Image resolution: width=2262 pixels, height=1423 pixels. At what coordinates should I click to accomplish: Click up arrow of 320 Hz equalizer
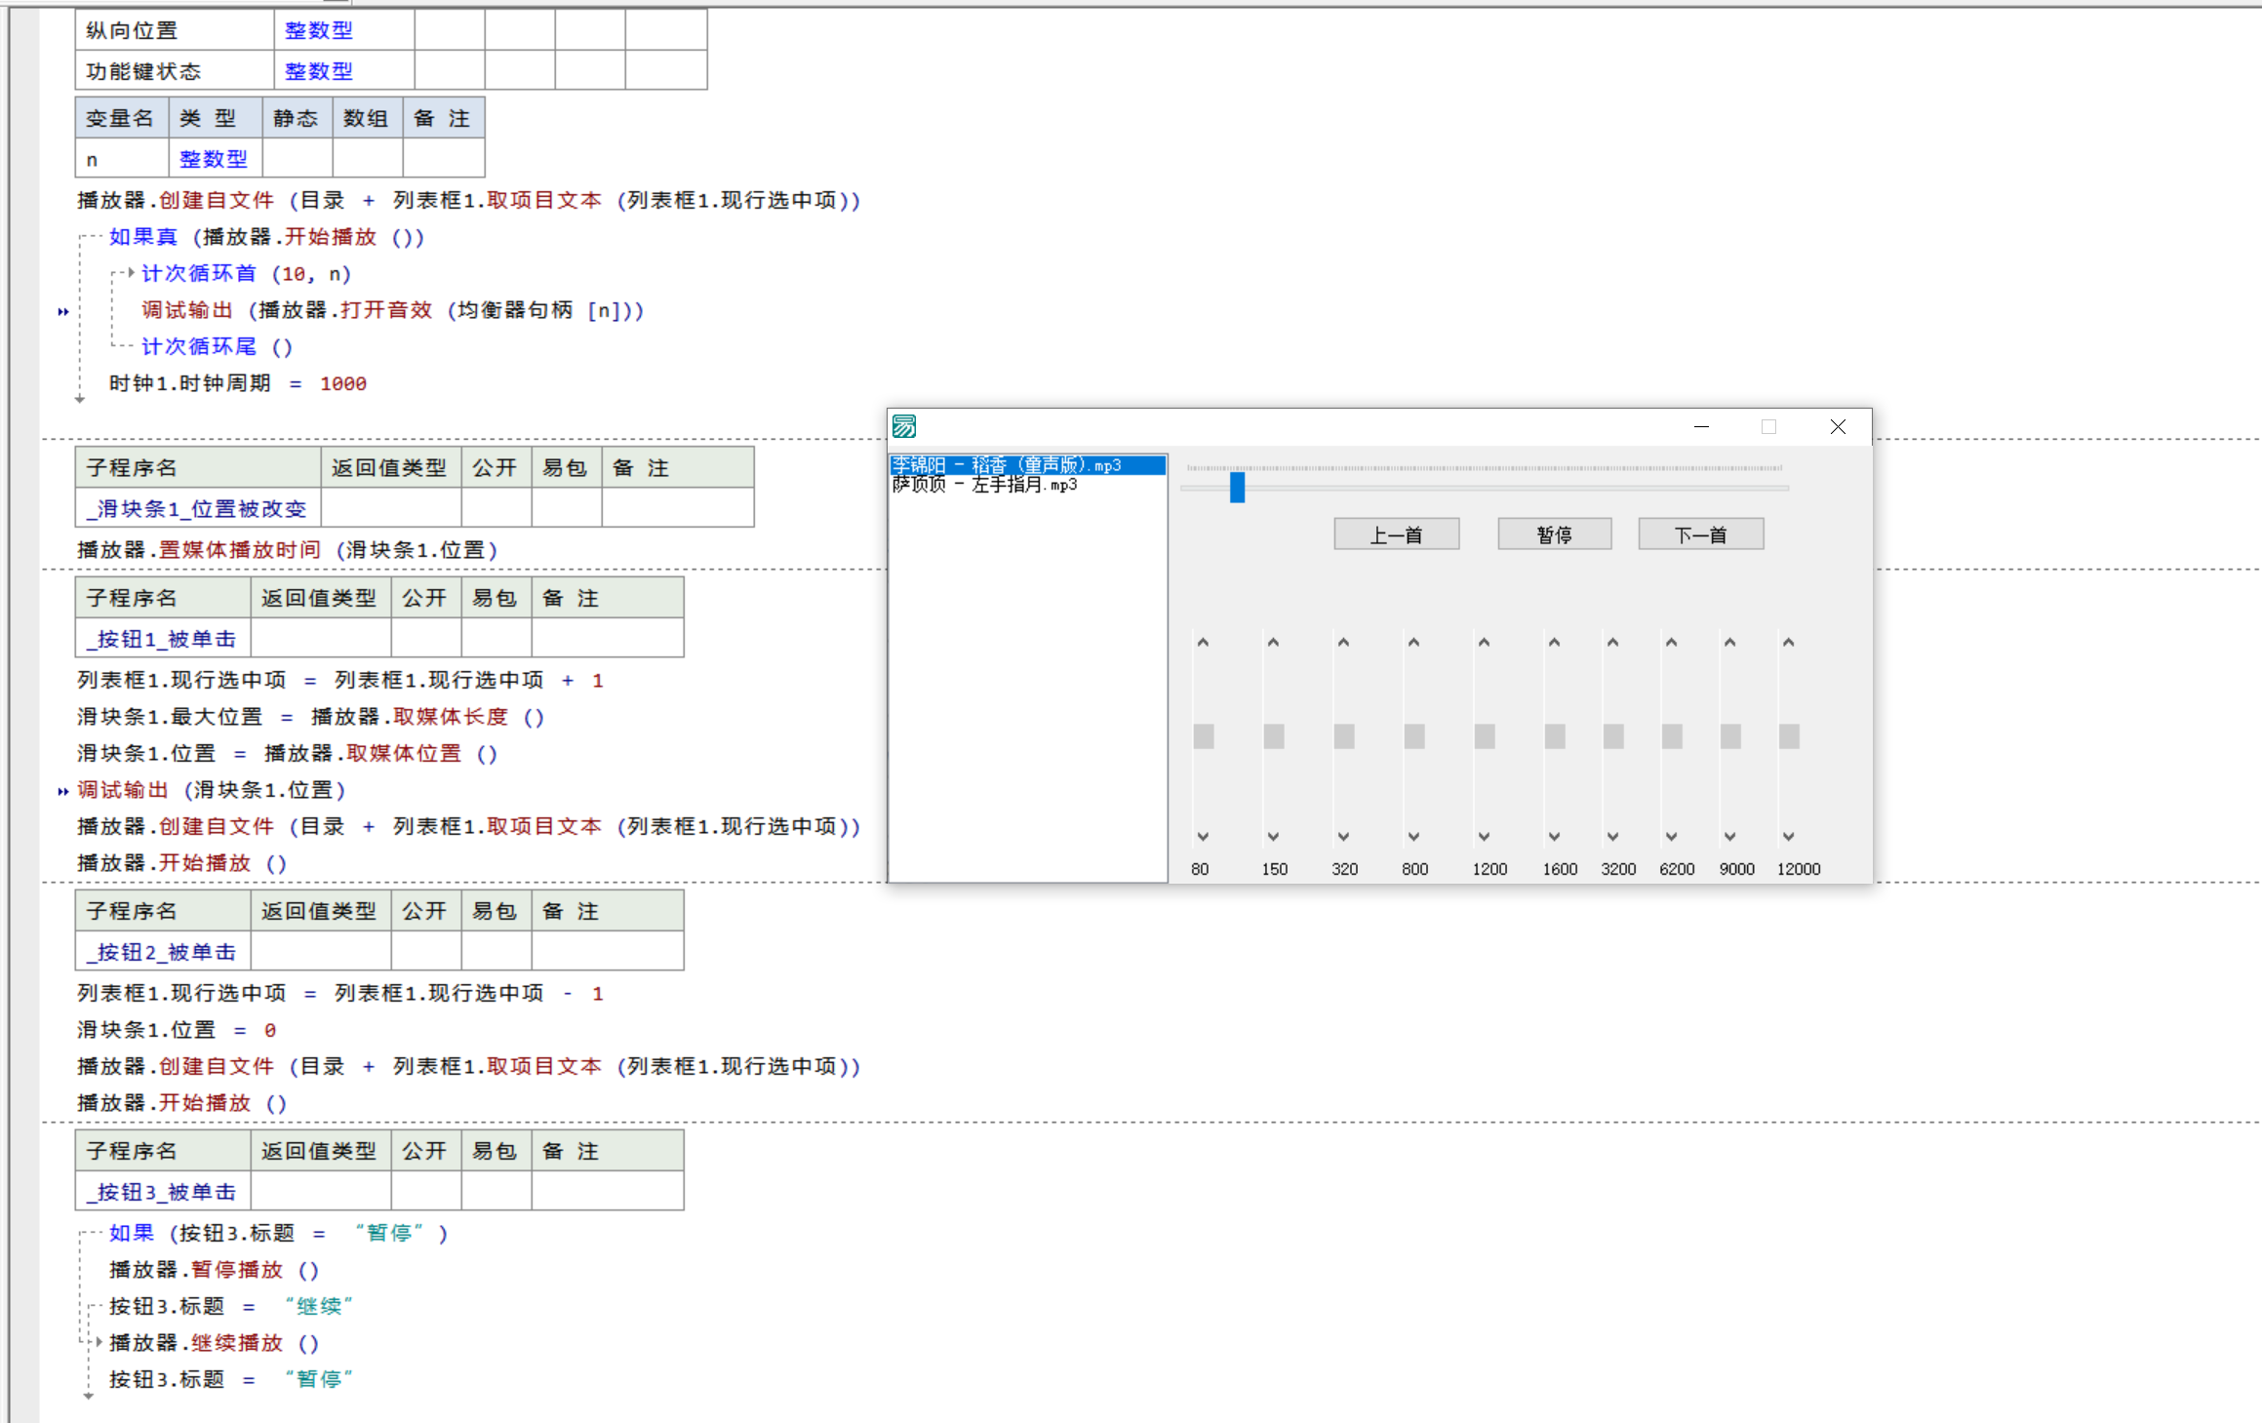1343,643
